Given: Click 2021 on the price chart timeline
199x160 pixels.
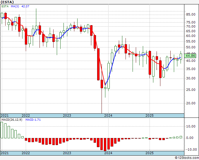Looking at the screenshot, I should pyautogui.click(x=5, y=115).
